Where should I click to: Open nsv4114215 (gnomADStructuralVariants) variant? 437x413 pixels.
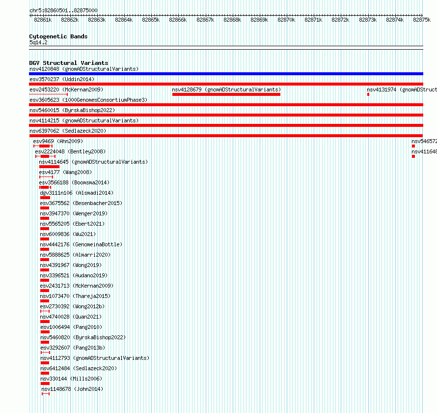click(84, 120)
